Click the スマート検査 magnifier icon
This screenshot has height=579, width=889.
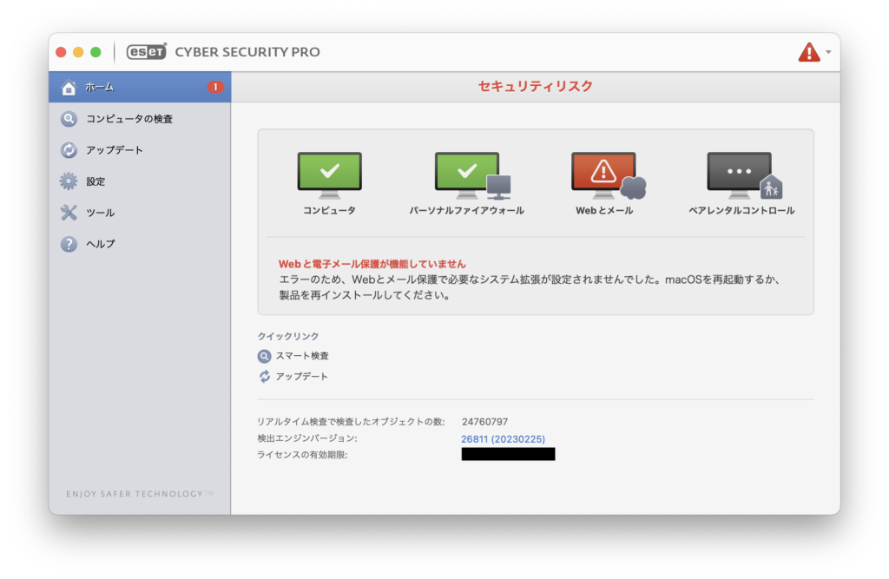tap(264, 356)
